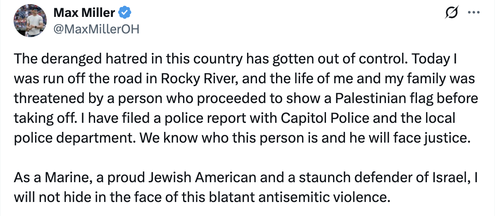Click the blue verified checkmark badge
Image resolution: width=495 pixels, height=216 pixels.
tap(125, 13)
